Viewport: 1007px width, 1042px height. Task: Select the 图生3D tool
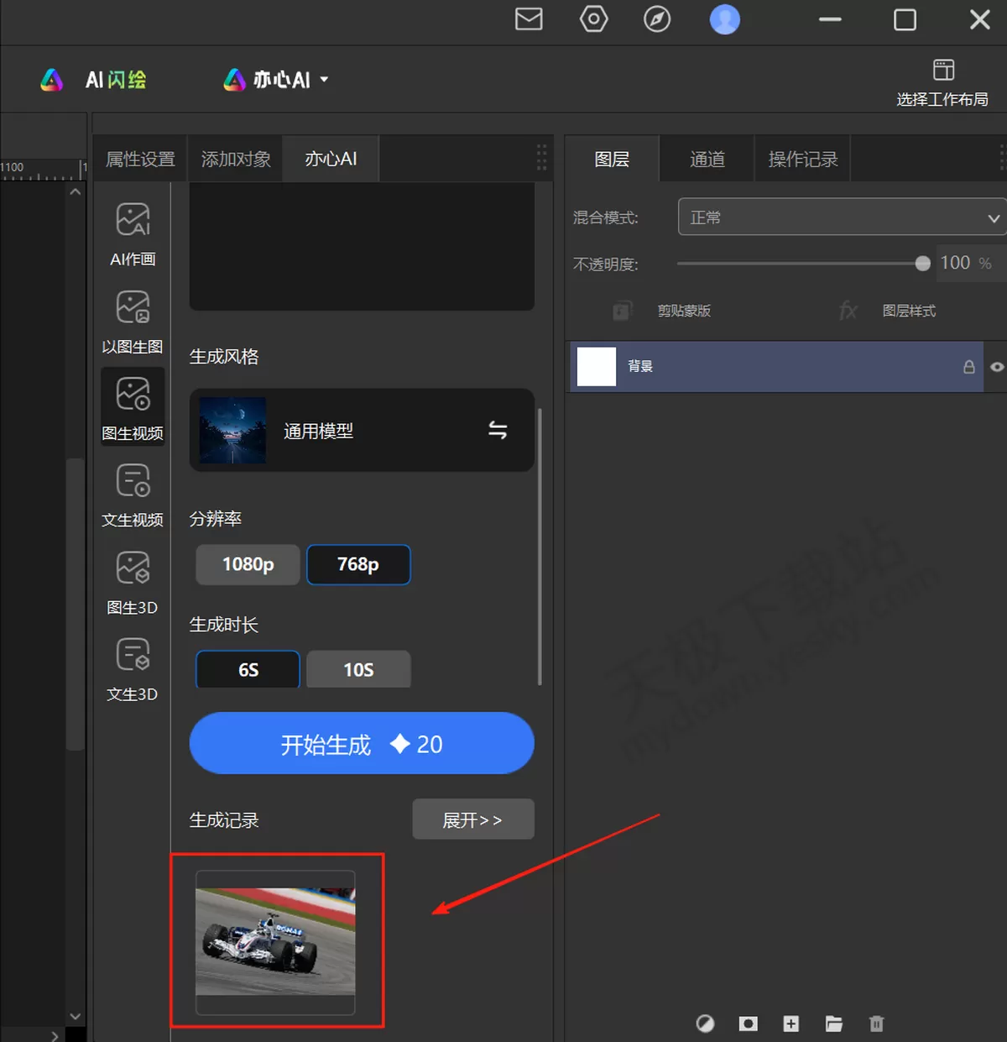[x=133, y=583]
